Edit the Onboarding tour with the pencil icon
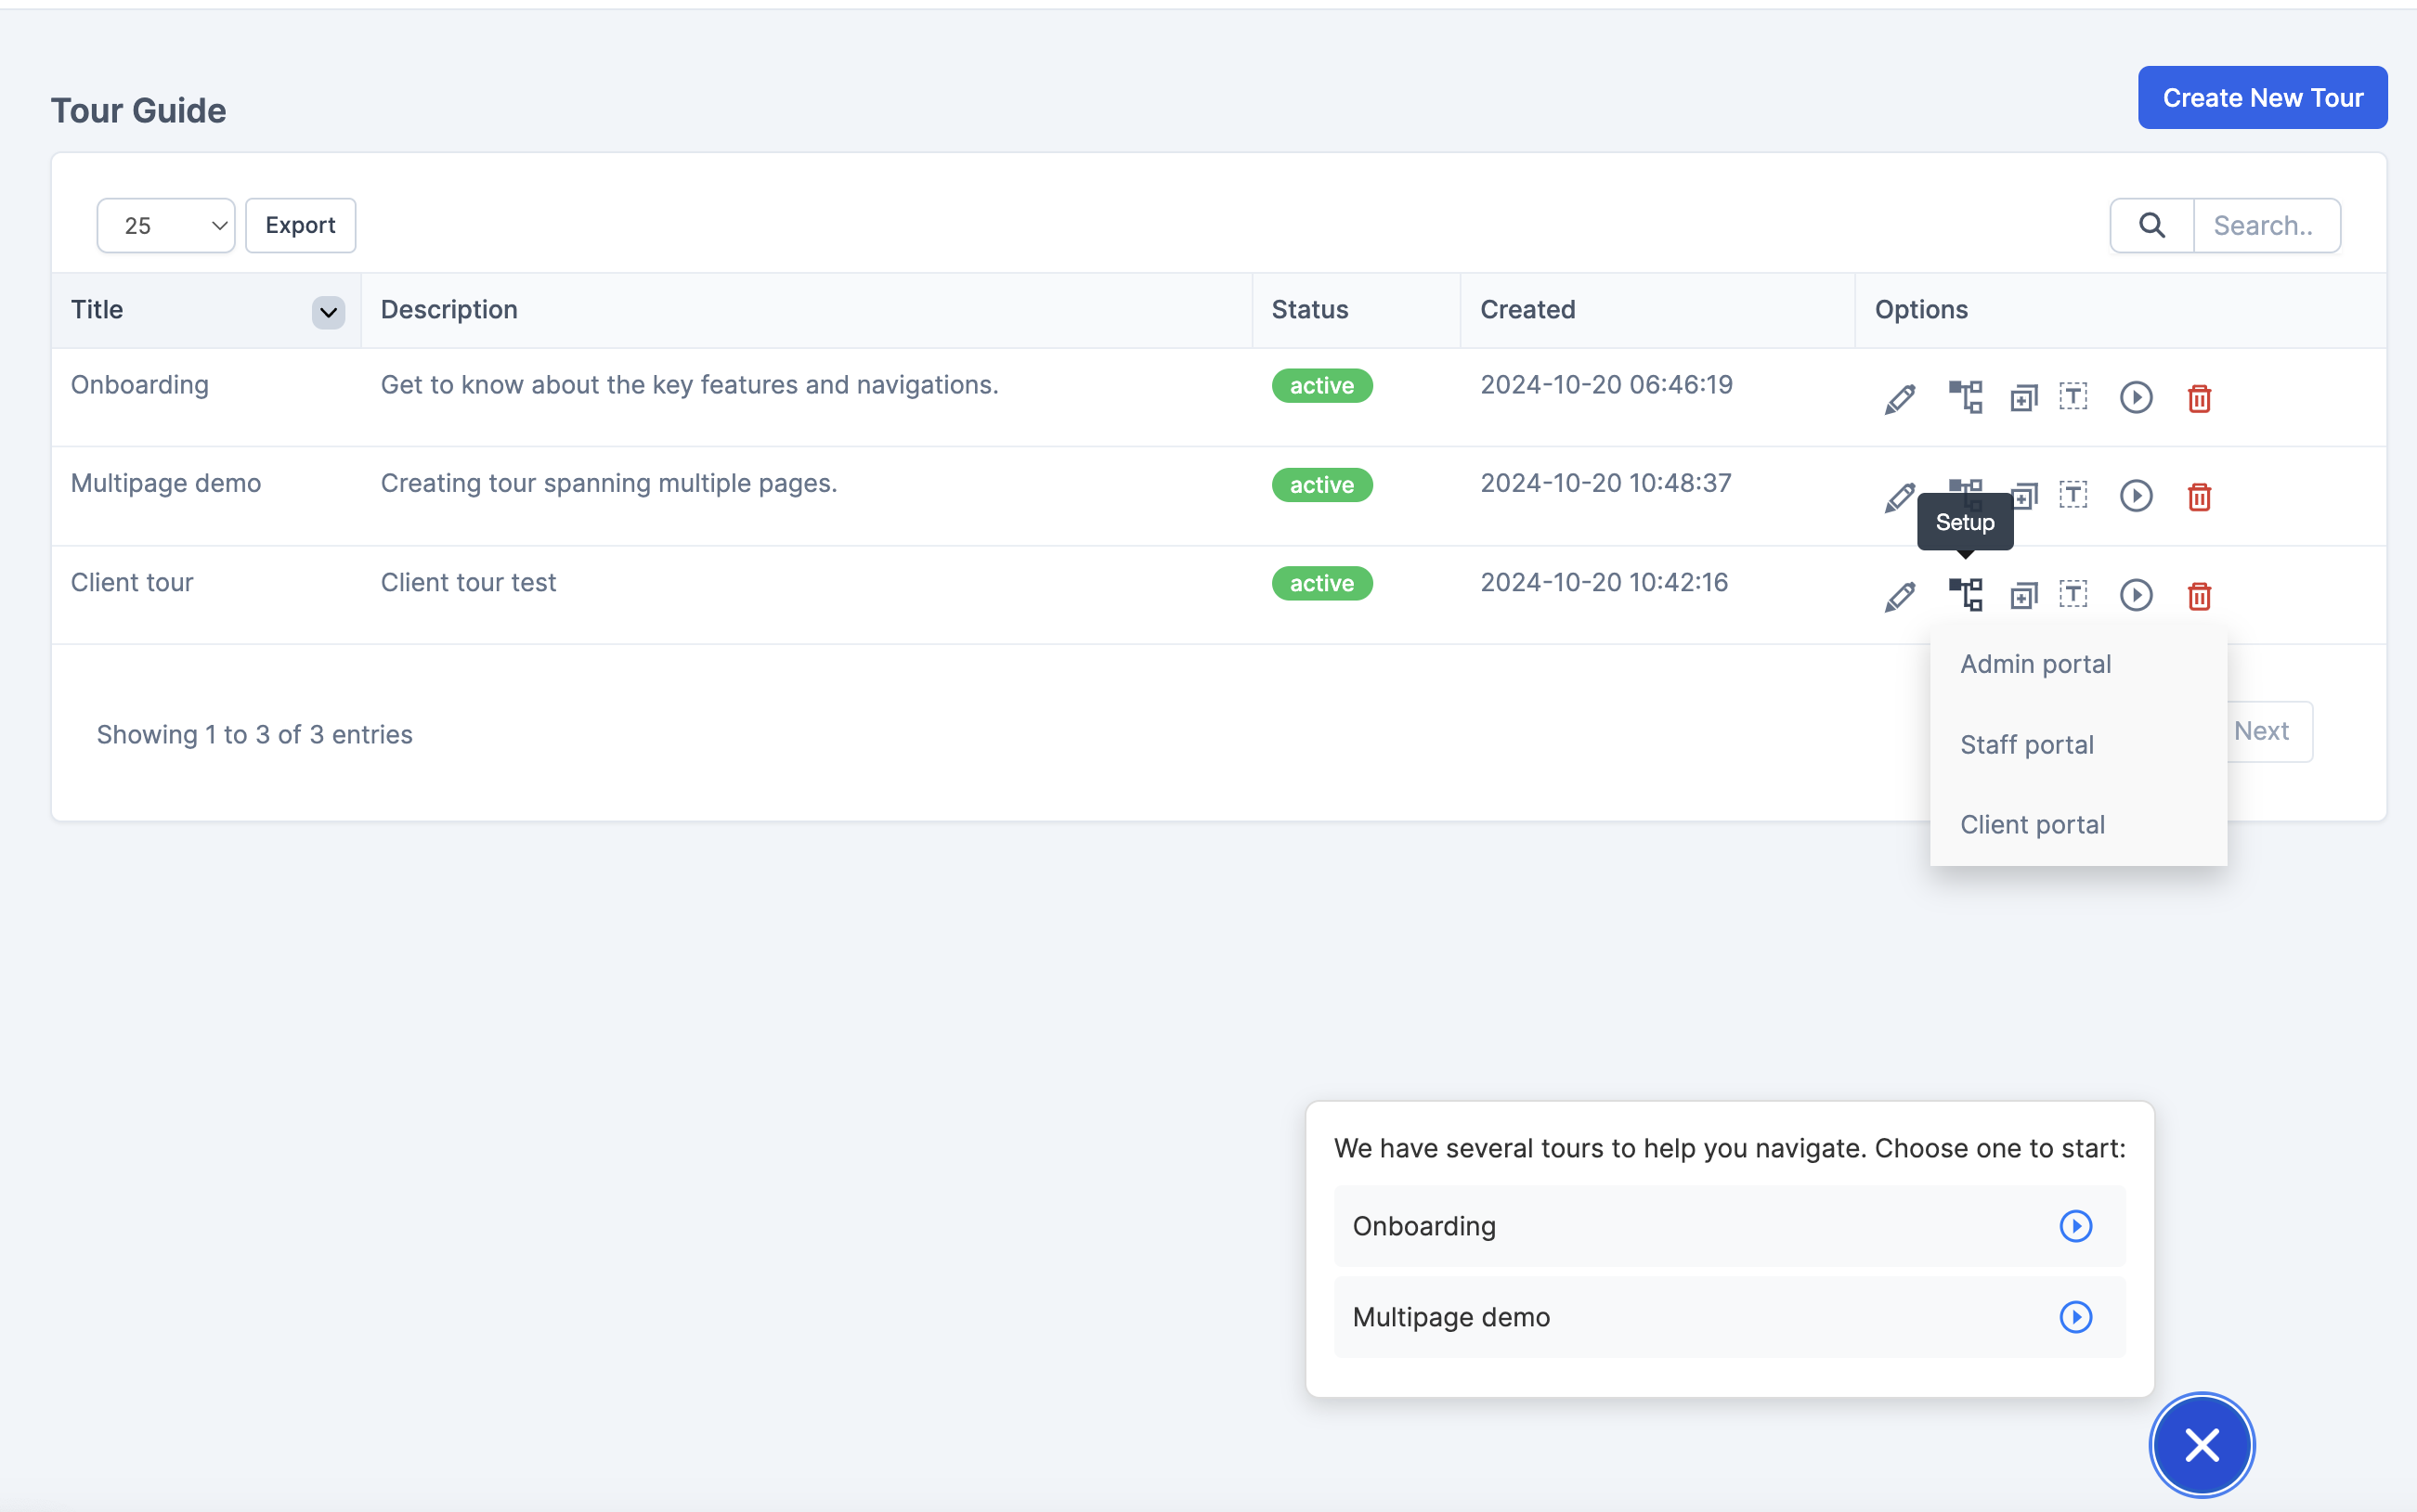 pyautogui.click(x=1899, y=398)
